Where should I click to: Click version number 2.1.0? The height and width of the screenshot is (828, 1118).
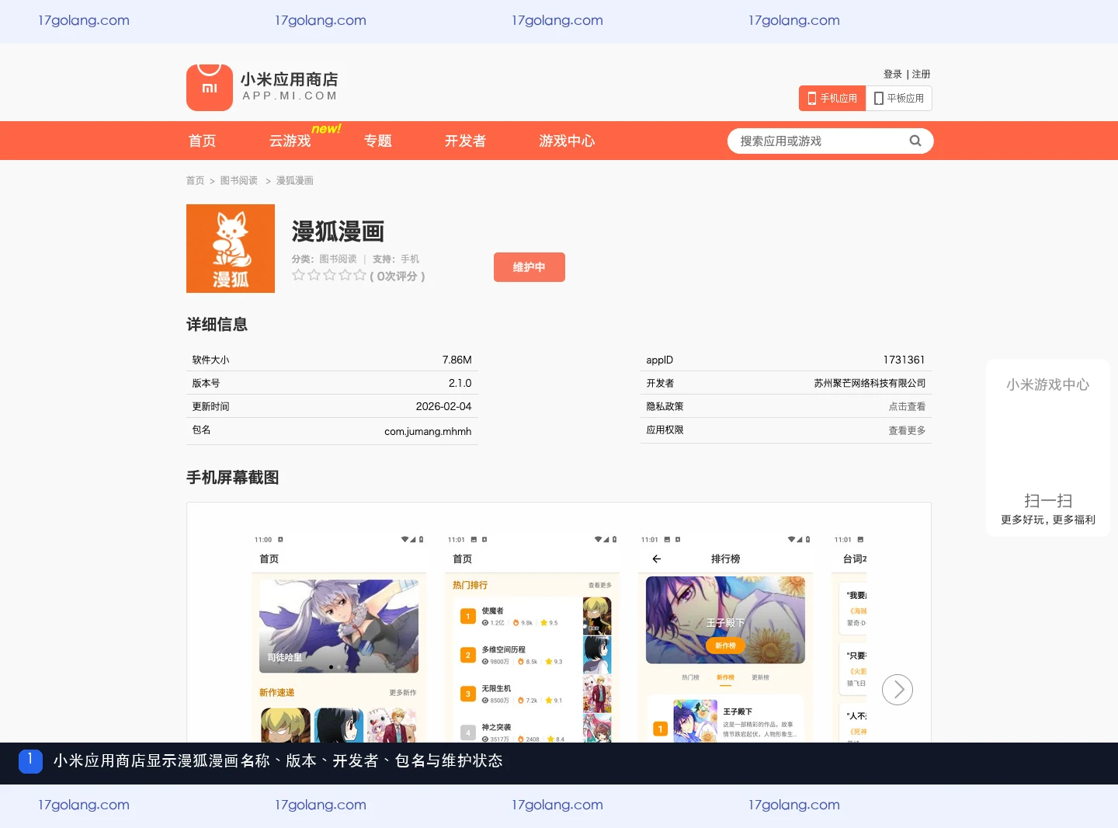(x=460, y=383)
